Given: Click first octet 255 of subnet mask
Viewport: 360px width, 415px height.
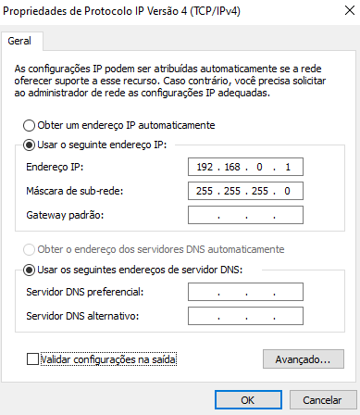Looking at the screenshot, I should (205, 191).
